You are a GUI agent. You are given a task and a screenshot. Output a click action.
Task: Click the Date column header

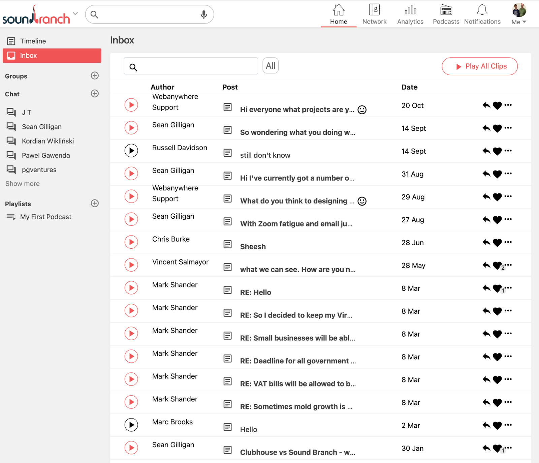point(409,87)
